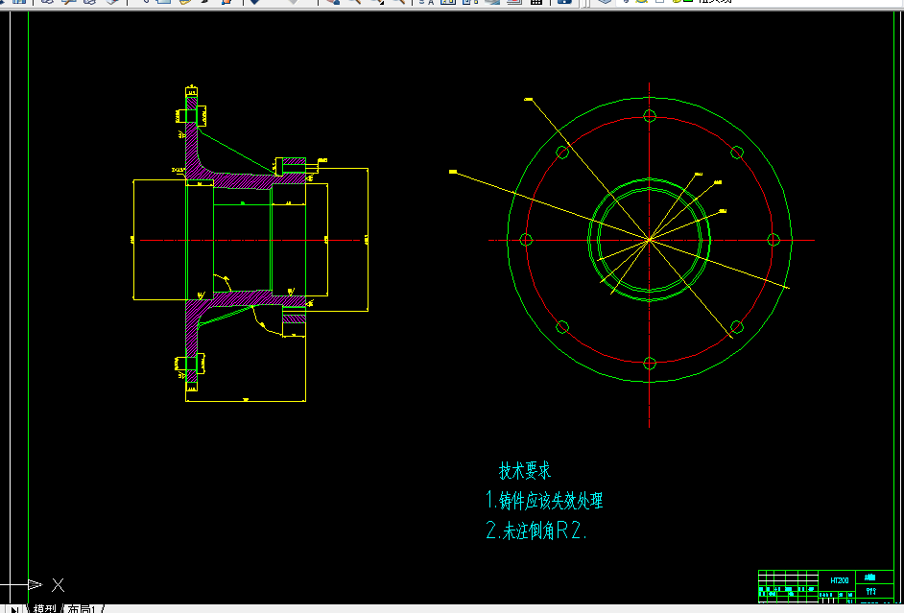Pick the upper-left bolt hole on flange circle view
904x613 pixels.
pyautogui.click(x=562, y=153)
